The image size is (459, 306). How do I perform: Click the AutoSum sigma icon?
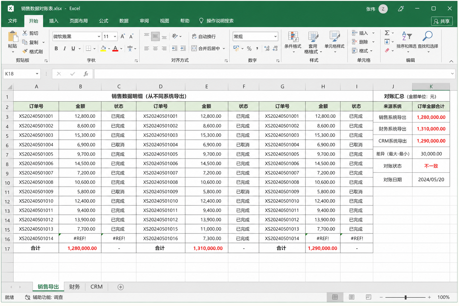[387, 33]
